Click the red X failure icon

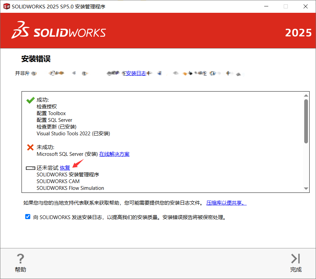tap(30, 147)
